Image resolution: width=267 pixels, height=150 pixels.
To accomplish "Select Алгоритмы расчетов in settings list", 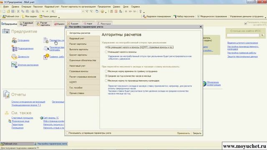I will click(x=83, y=33).
